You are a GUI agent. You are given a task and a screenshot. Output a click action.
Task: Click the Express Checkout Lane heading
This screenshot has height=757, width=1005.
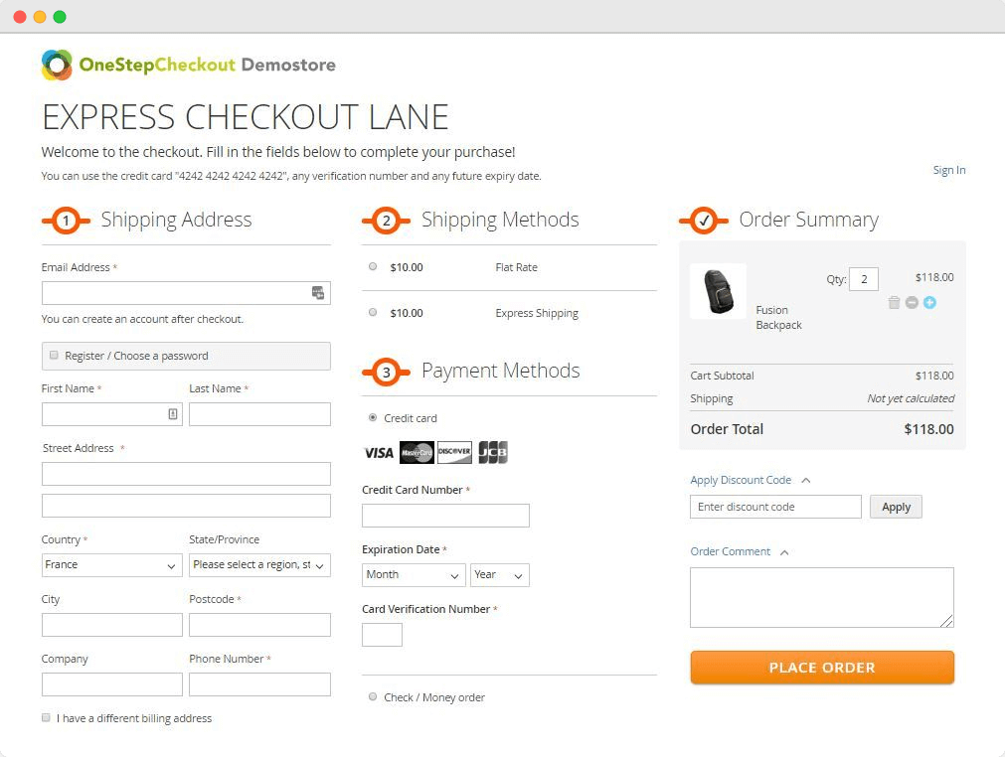click(245, 117)
